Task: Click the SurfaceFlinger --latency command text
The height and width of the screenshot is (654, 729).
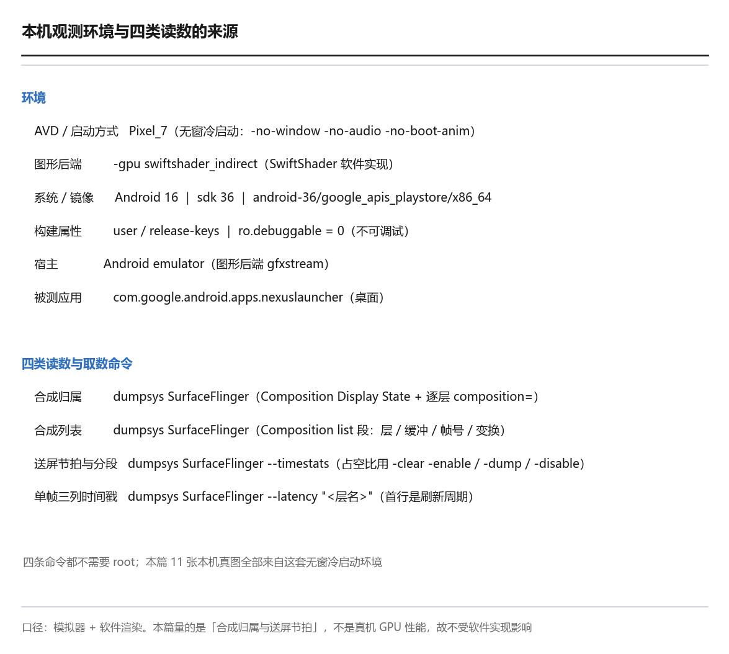Action: (x=301, y=497)
